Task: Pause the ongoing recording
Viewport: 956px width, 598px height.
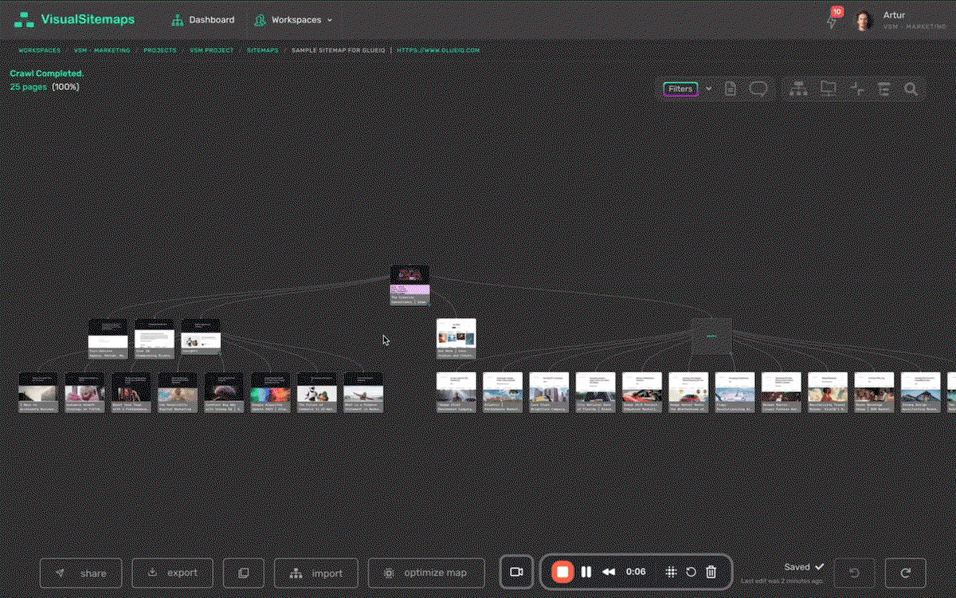Action: 586,572
